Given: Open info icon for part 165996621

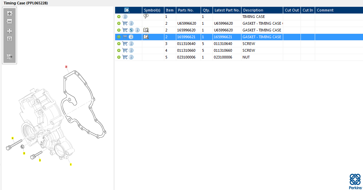Looking at the screenshot, I should click(131, 37).
